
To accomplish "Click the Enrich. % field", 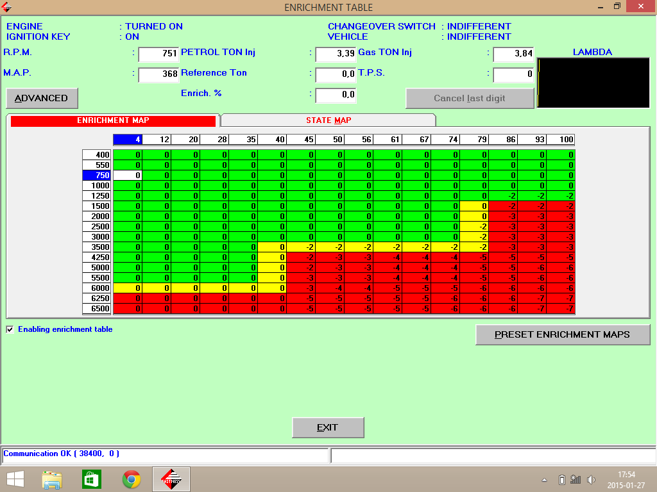I will click(x=335, y=95).
